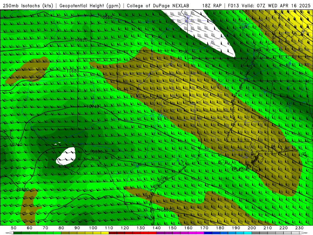This screenshot has height=235, width=313.
Task: Click the 160 value on color scale
Action: 188,228
